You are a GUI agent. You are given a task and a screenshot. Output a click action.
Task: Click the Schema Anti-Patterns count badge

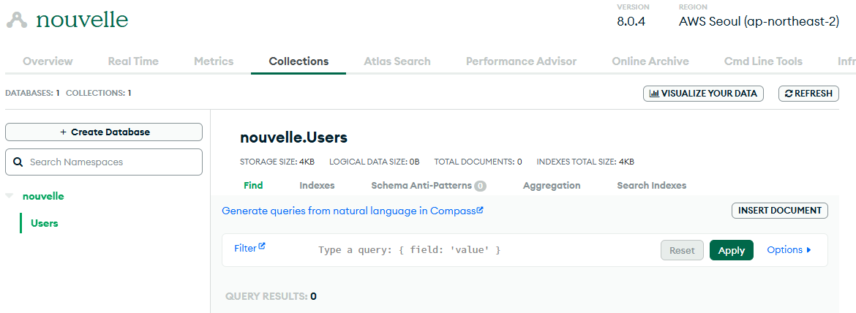click(480, 186)
